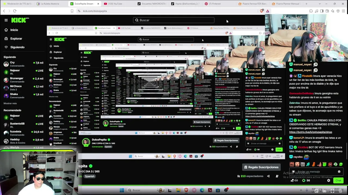Screen dimensions: 348x195
Task: Open Najasor under the Siguiendo section
Action: (x=23, y=72)
